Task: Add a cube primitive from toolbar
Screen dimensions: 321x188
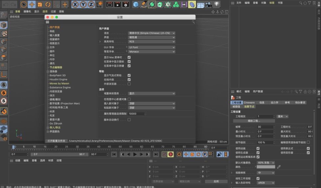Action: click(136, 4)
